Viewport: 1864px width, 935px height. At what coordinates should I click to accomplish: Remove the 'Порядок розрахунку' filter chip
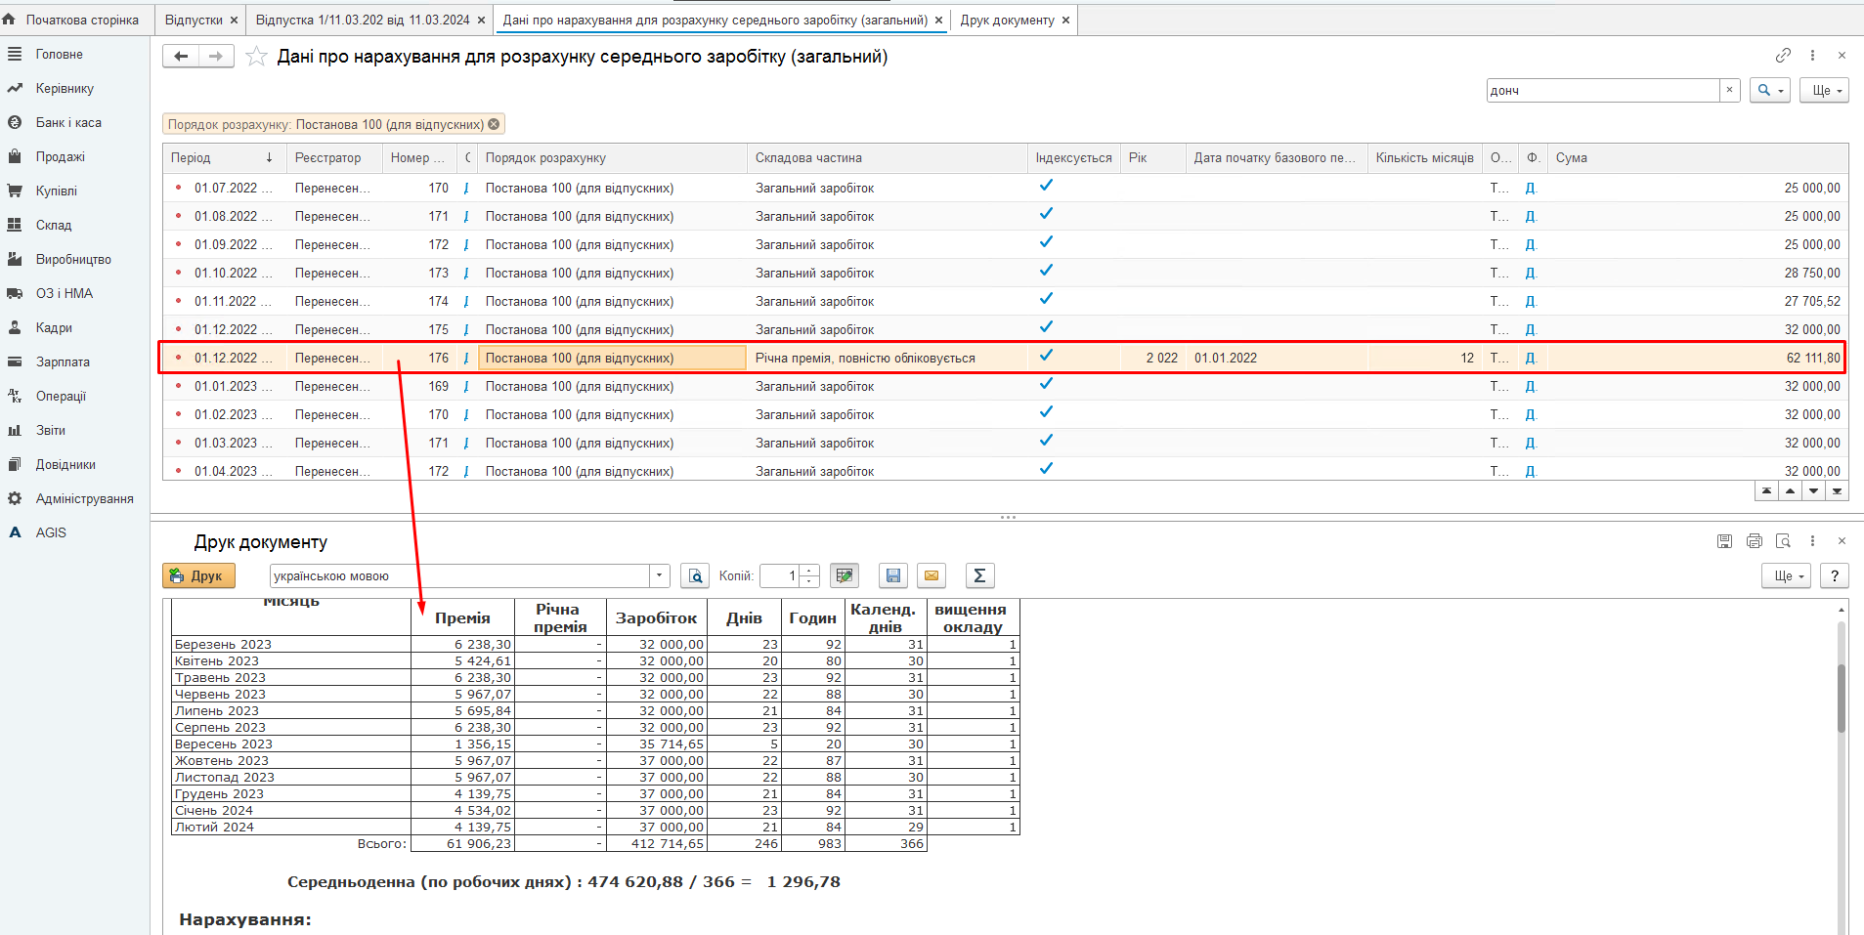click(495, 124)
